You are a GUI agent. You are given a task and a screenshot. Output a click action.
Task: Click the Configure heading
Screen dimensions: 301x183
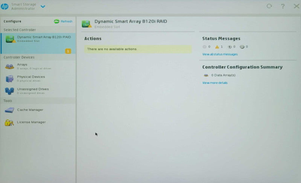[12, 21]
